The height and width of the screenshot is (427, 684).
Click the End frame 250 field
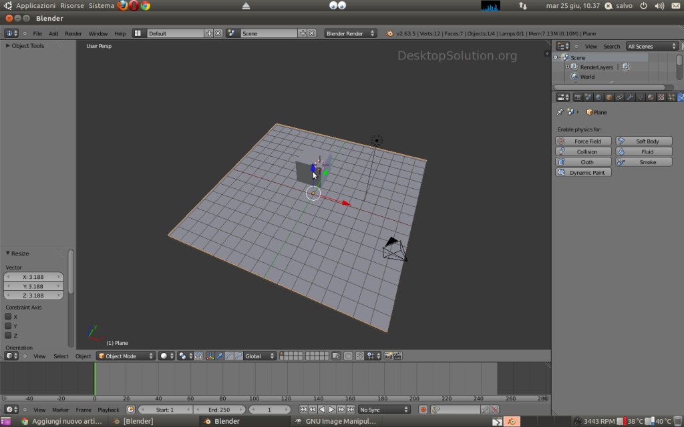click(x=218, y=410)
